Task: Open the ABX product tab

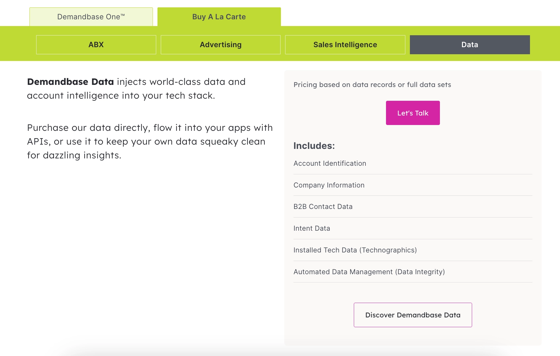Action: pos(96,45)
